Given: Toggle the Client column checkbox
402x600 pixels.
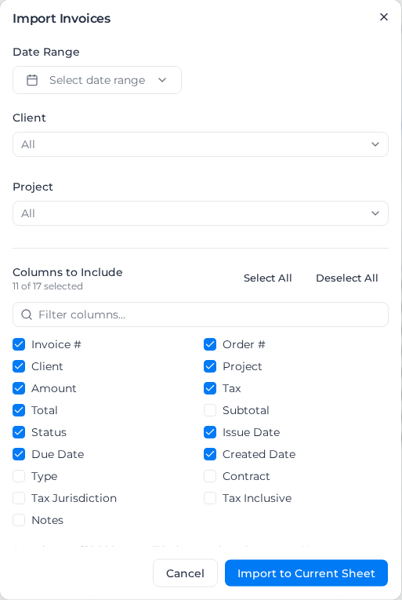Looking at the screenshot, I should 19,366.
